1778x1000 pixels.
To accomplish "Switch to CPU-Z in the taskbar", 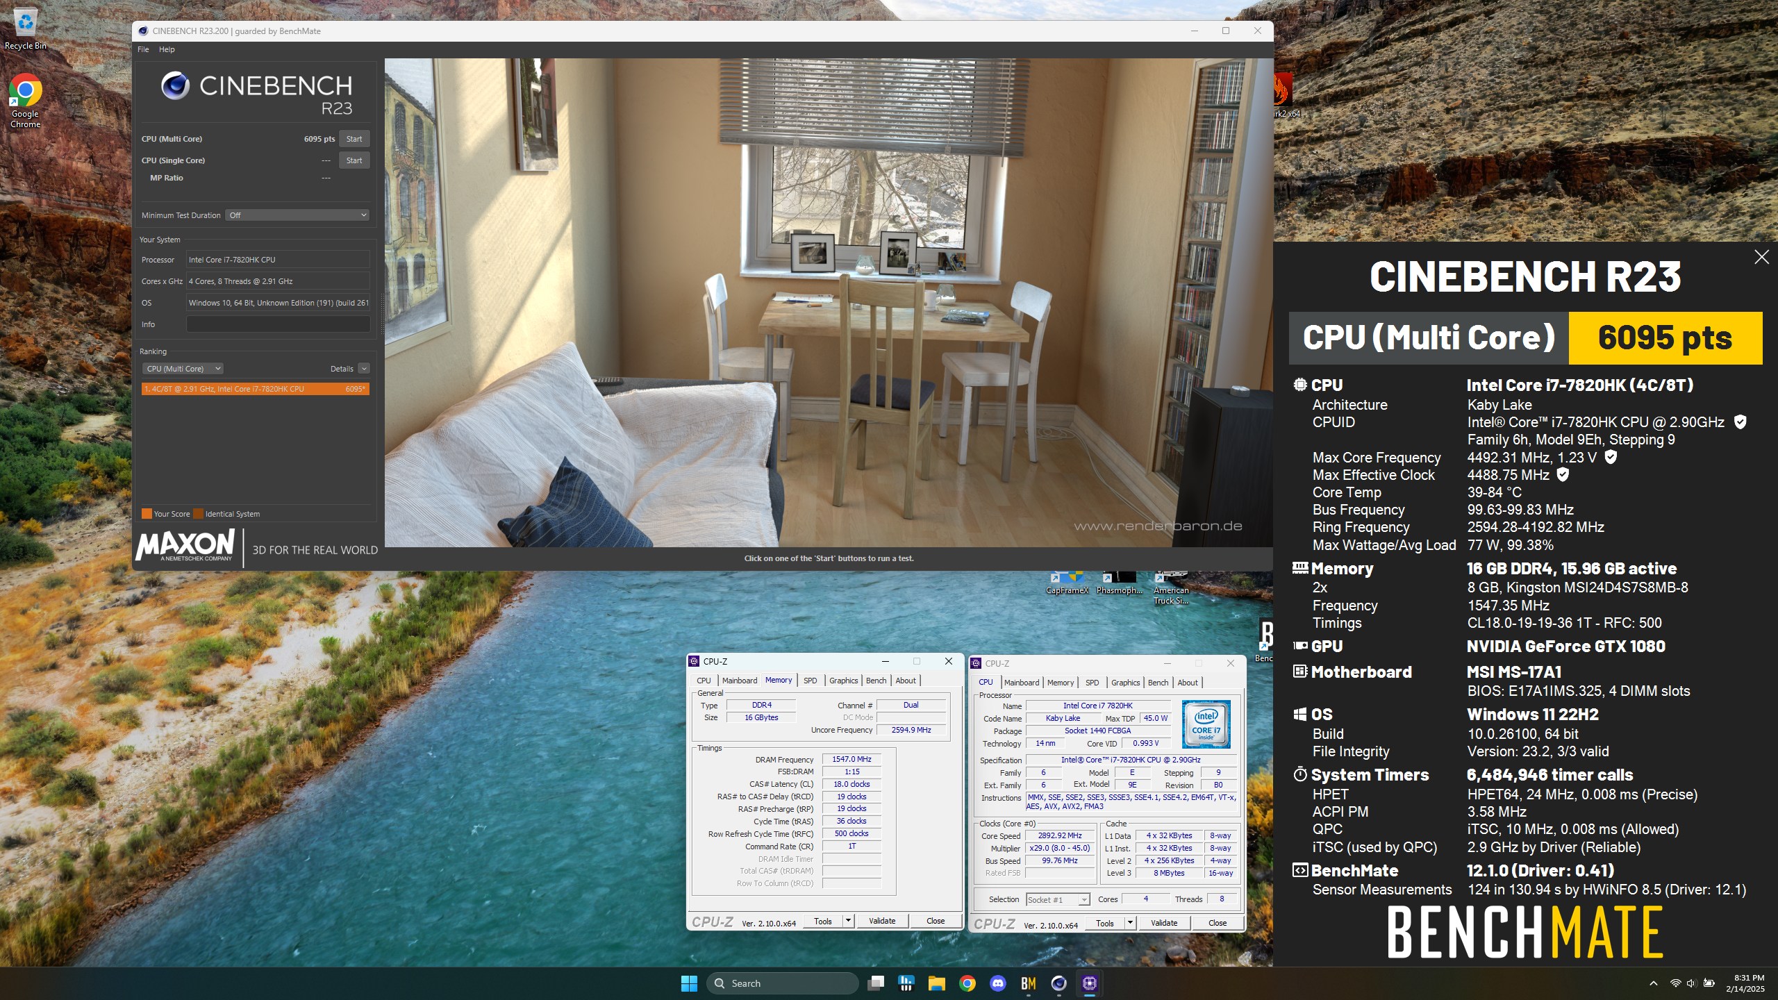I will [x=1090, y=983].
